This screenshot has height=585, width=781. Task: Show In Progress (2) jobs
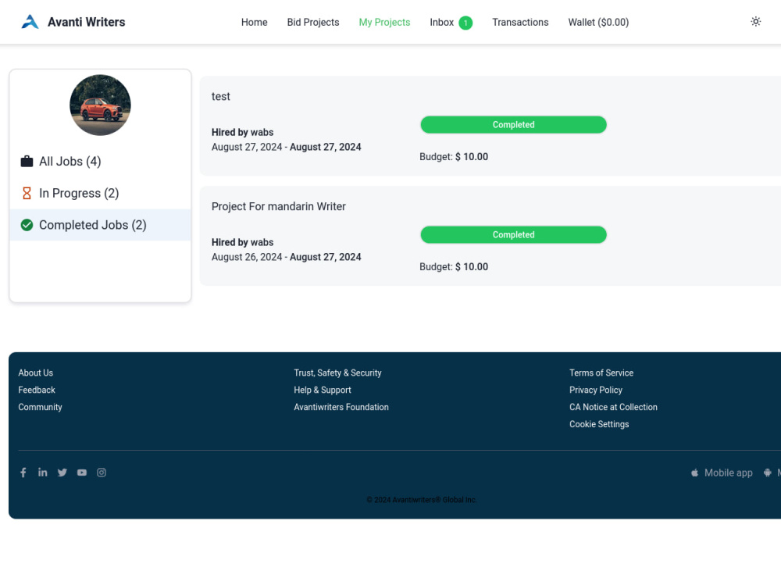(100, 194)
